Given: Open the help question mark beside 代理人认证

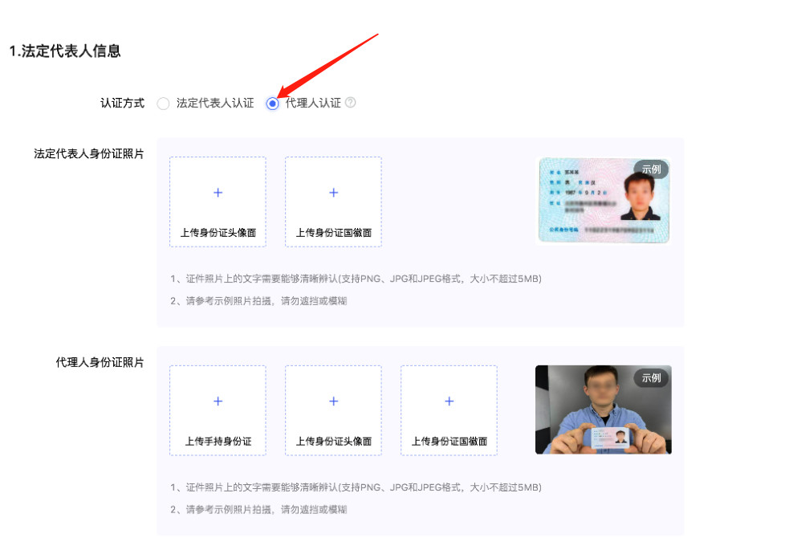Looking at the screenshot, I should pos(351,103).
